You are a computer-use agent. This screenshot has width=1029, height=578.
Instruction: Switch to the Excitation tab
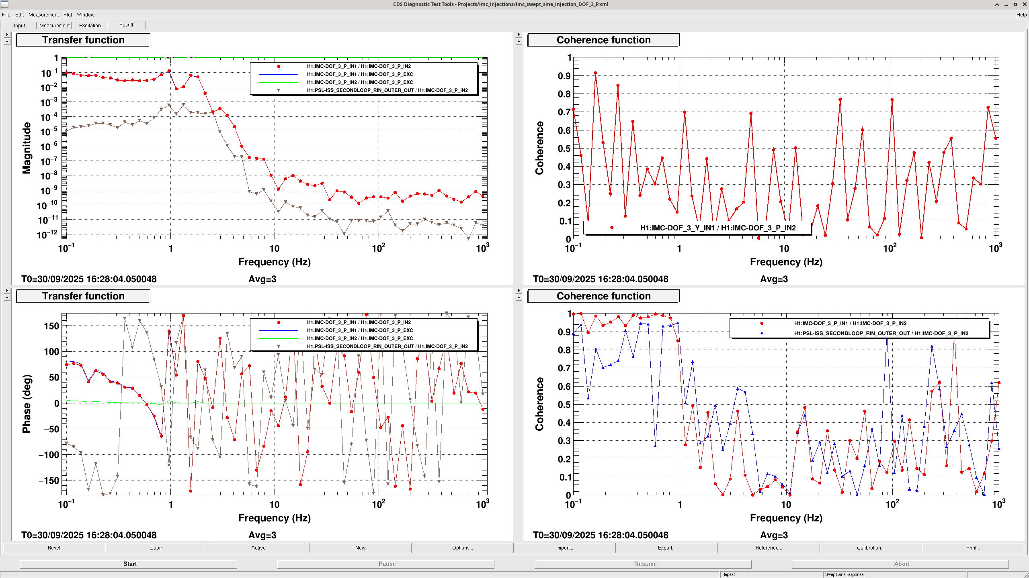click(x=90, y=25)
